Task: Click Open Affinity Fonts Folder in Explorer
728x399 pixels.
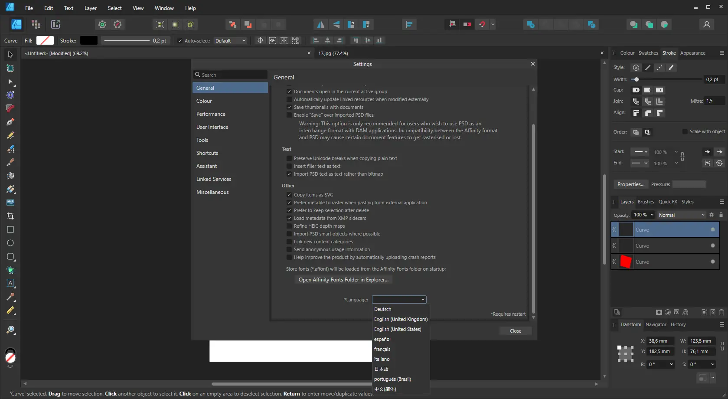Action: (343, 280)
